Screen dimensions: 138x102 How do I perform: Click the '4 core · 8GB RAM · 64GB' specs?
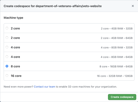pyautogui.click(x=117, y=57)
